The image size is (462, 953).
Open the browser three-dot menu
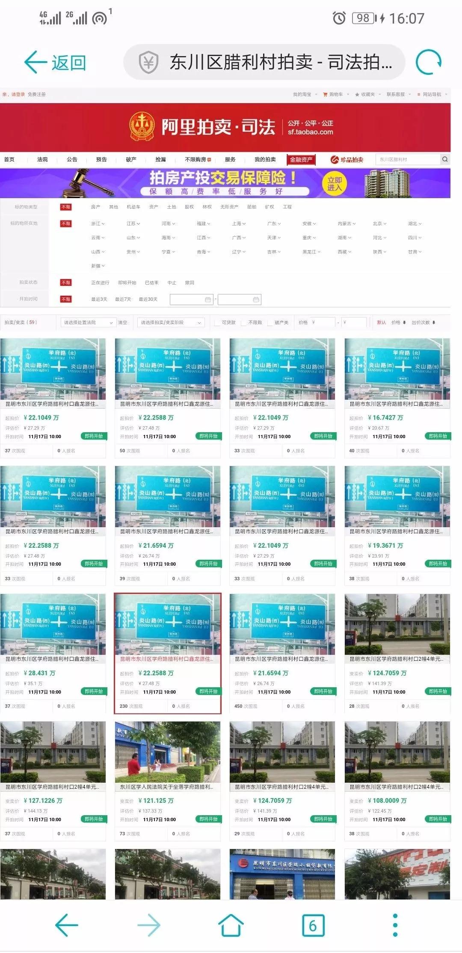pos(395,925)
